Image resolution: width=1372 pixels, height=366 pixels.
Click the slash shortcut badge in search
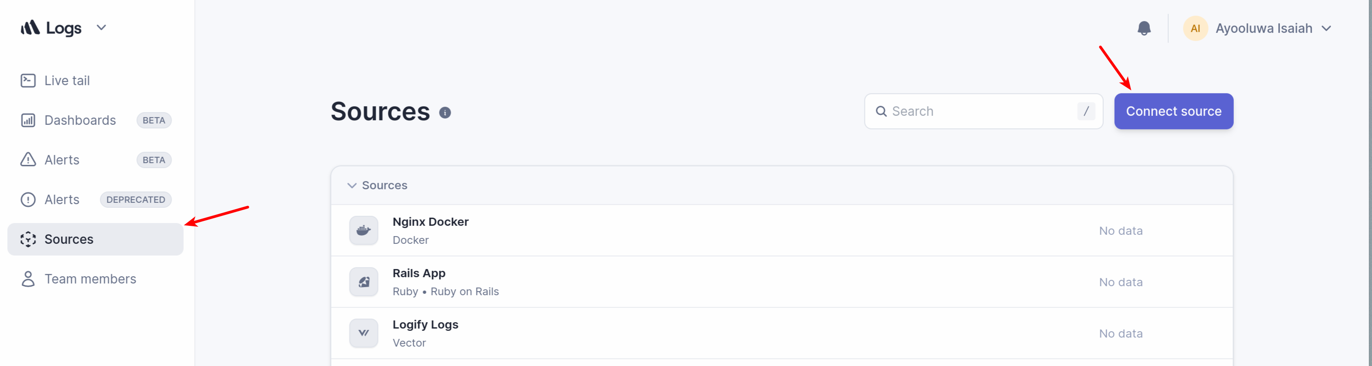pyautogui.click(x=1086, y=111)
